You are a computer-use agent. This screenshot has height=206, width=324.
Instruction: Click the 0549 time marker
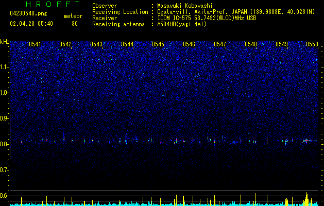[x=282, y=44]
